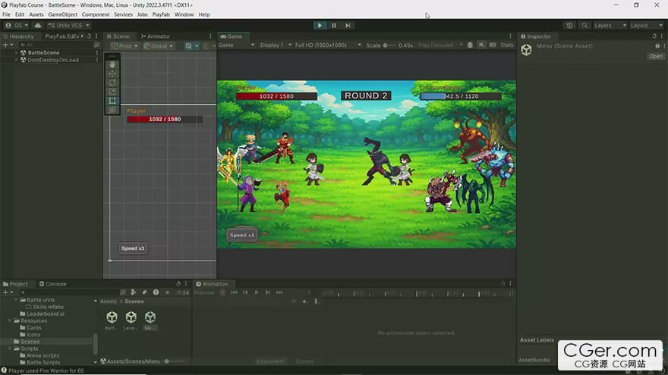Open the Scene tab options menu (three dots)
The width and height of the screenshot is (668, 375).
(x=210, y=36)
